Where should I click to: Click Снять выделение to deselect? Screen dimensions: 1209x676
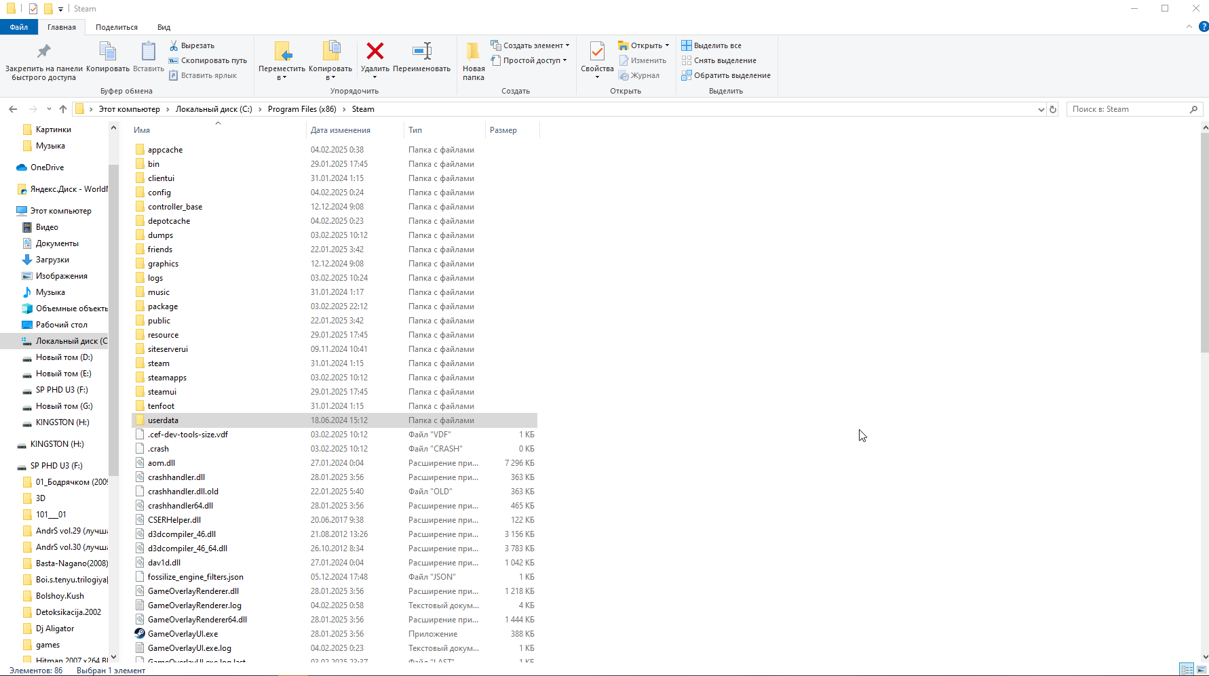click(x=718, y=60)
